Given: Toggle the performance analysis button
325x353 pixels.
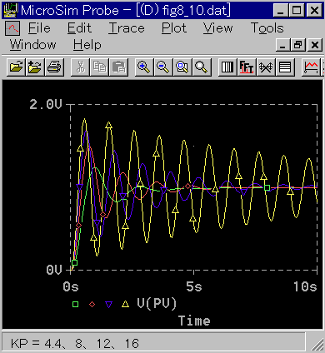Looking at the screenshot, I should 266,67.
